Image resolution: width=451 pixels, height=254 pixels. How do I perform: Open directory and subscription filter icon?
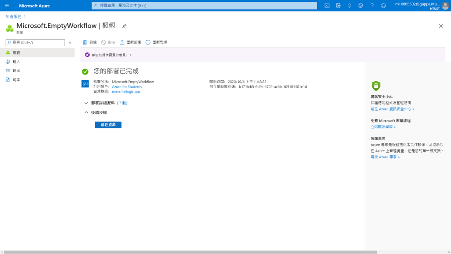coord(338,5)
